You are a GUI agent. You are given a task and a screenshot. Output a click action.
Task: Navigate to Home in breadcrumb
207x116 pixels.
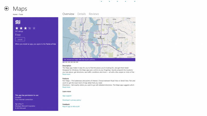[15, 15]
